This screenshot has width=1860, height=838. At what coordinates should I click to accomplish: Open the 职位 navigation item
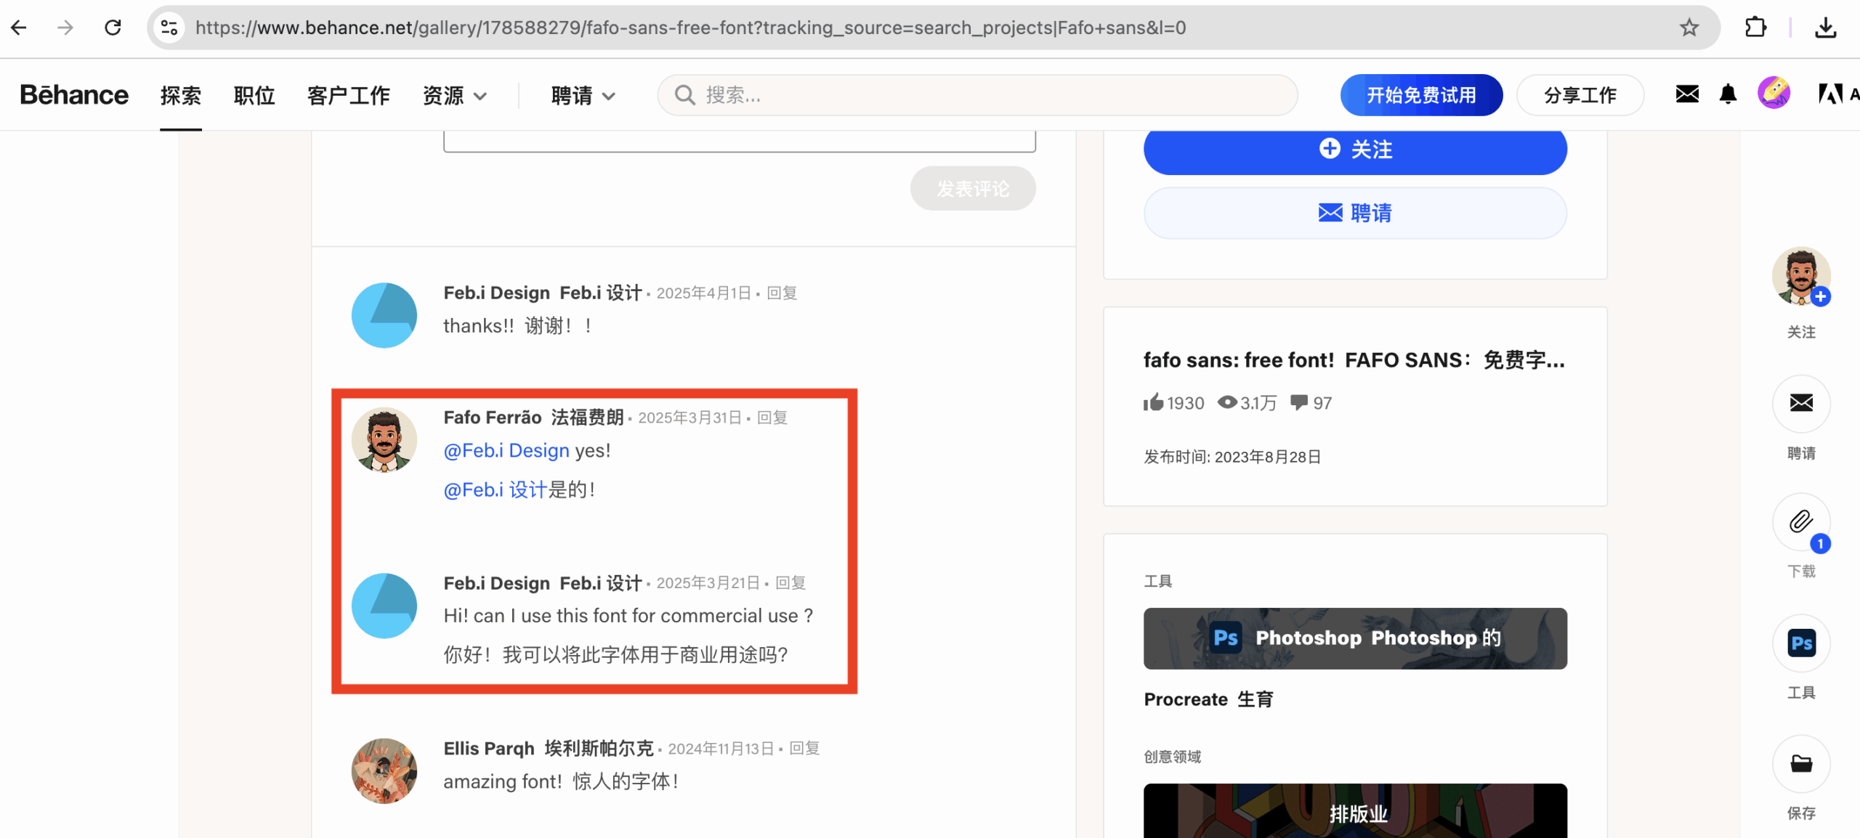[x=254, y=95]
